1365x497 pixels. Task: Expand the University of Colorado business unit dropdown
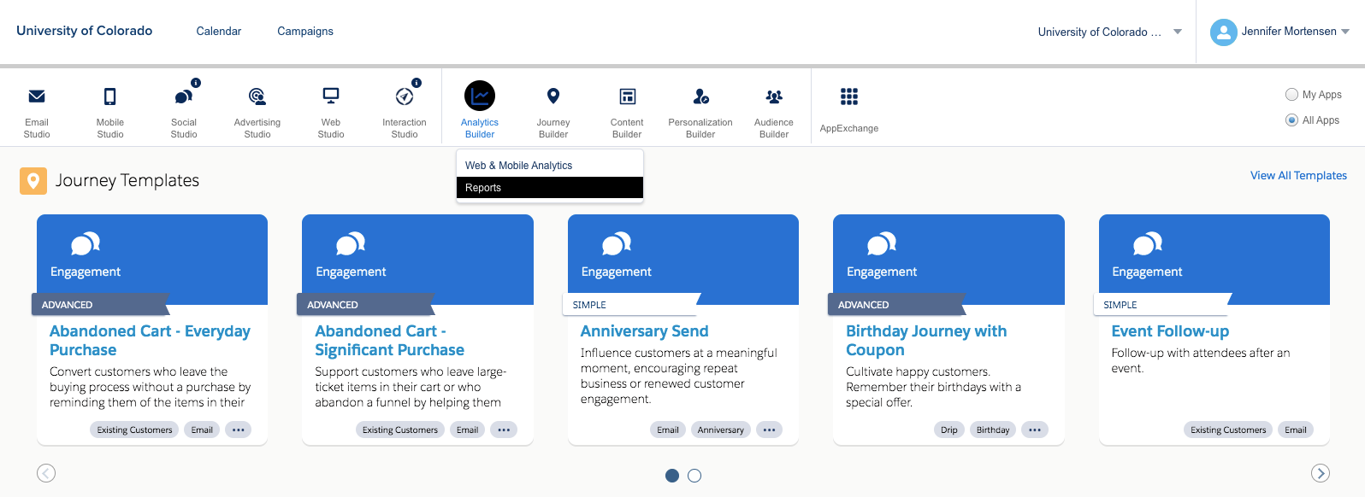coord(1178,32)
